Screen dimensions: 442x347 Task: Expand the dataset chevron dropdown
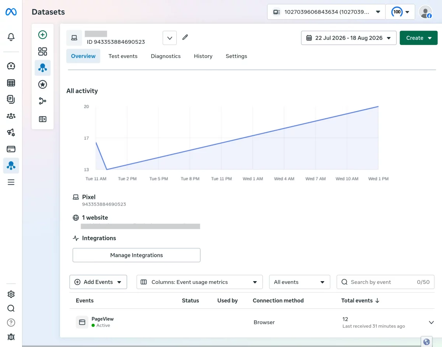(x=170, y=38)
